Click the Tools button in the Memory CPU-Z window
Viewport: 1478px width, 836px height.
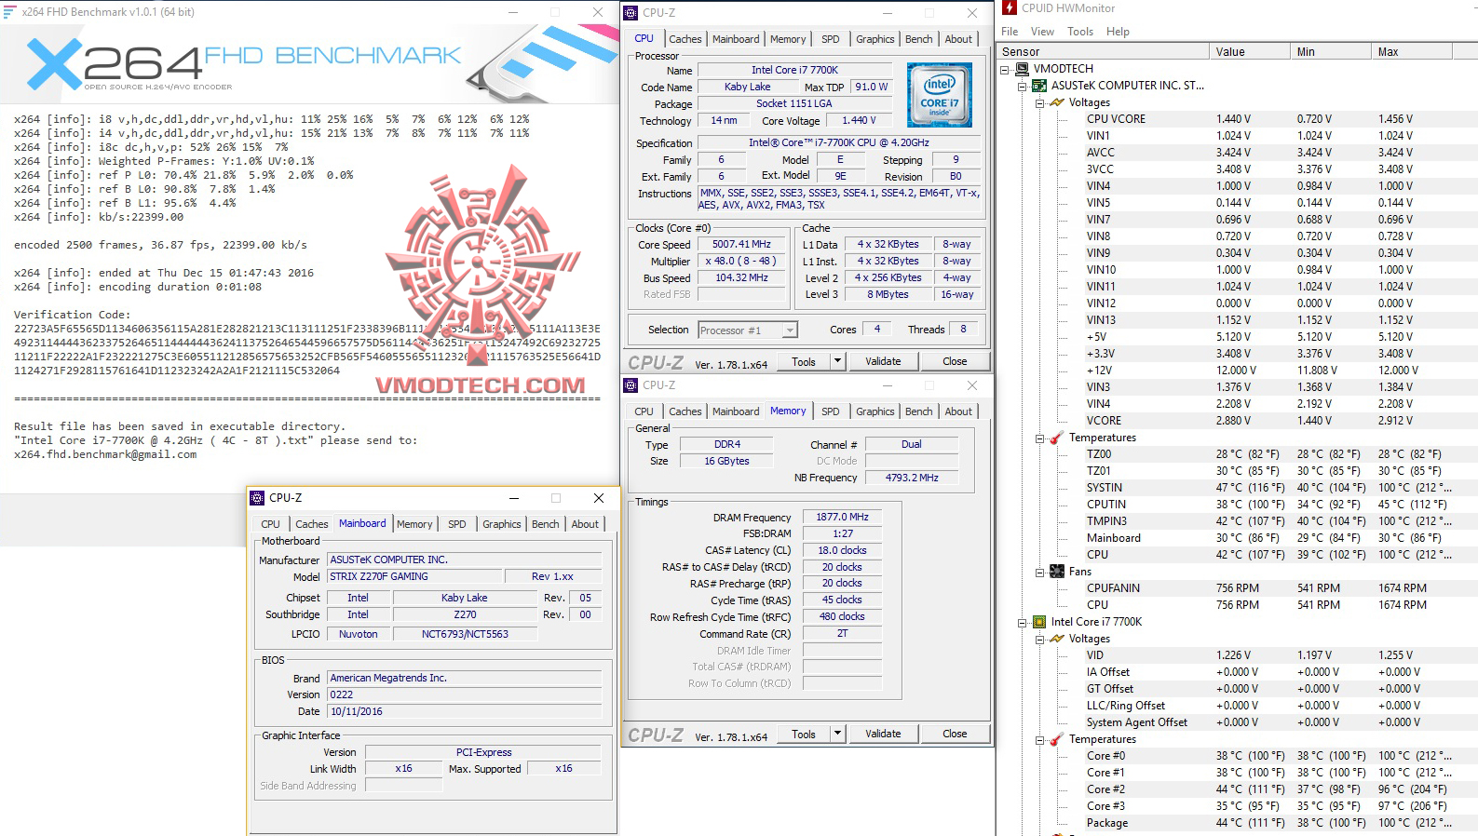click(x=804, y=734)
